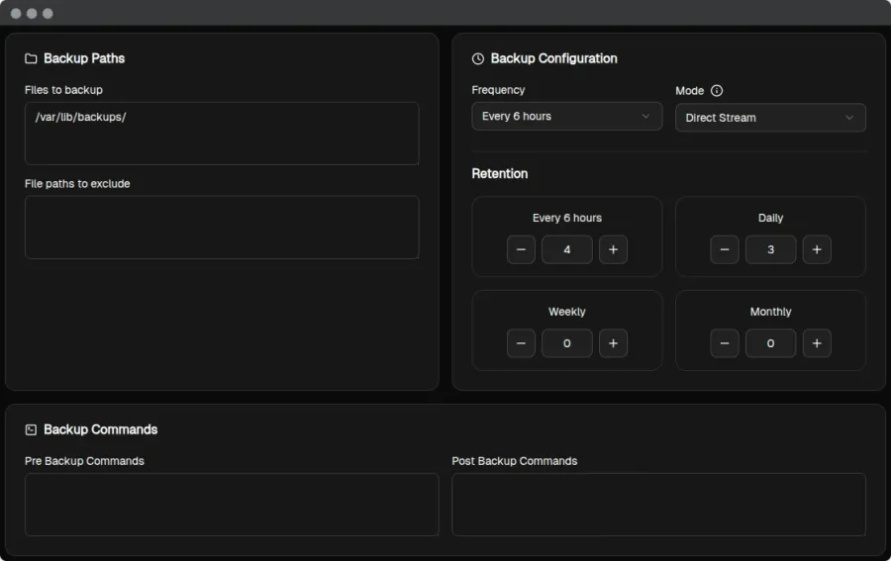Click the clock icon beside Backup Configuration

coord(478,58)
